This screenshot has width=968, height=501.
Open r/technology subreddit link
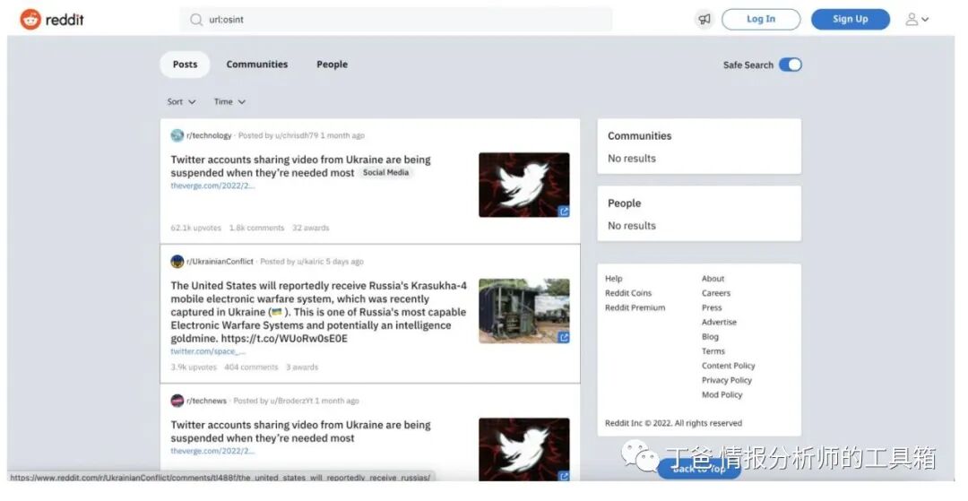(209, 135)
